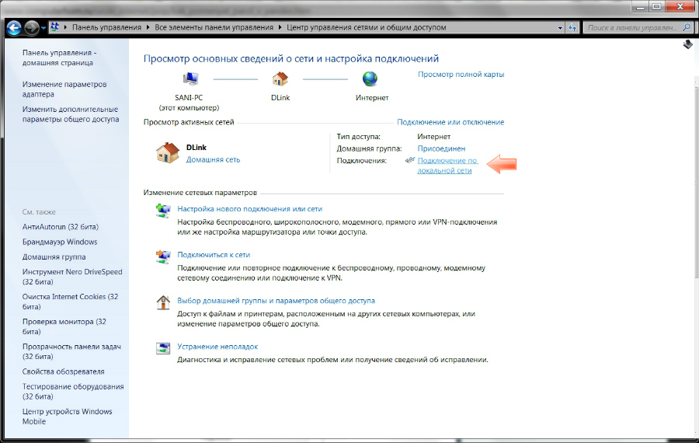Click the SANI-PC computer icon

click(190, 79)
